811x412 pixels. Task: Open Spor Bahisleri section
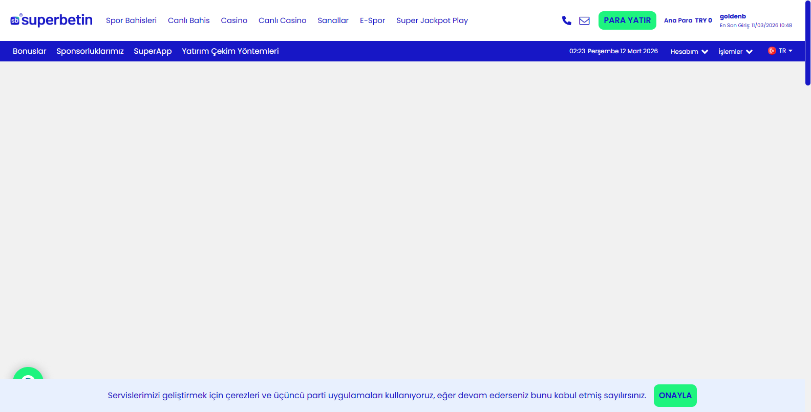coord(131,20)
